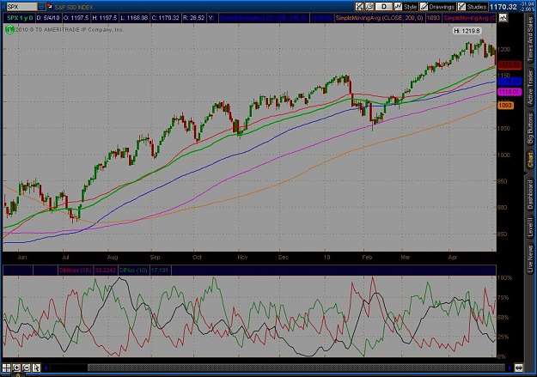Switch to the Times And Sales side tab

pyautogui.click(x=530, y=39)
